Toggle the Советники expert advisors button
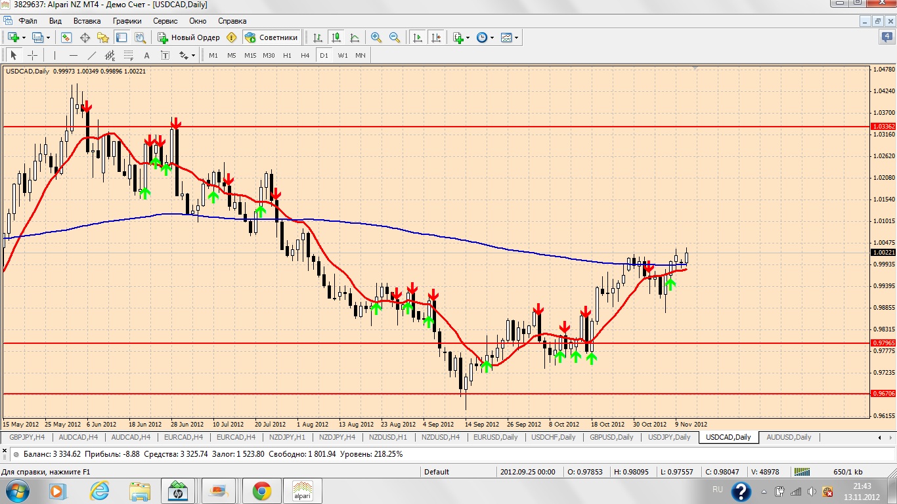Image resolution: width=897 pixels, height=504 pixels. click(271, 37)
